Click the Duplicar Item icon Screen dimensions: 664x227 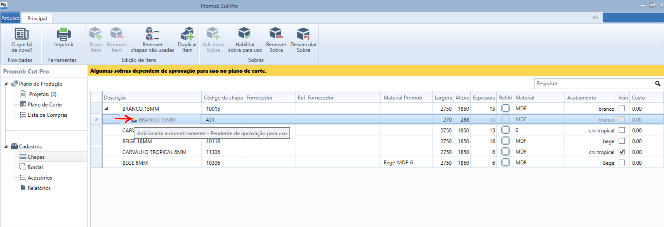pyautogui.click(x=187, y=34)
